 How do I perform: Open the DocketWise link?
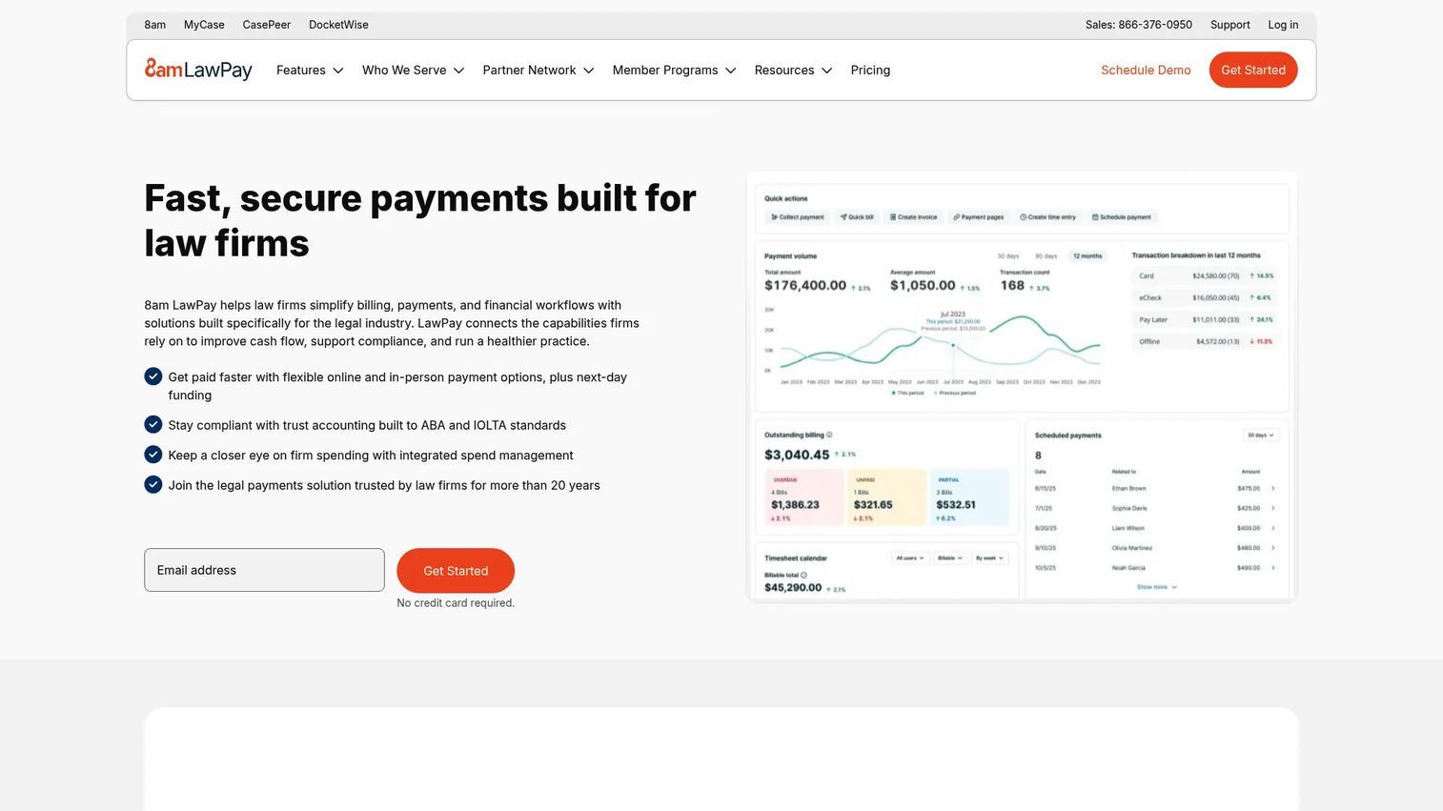coord(338,25)
